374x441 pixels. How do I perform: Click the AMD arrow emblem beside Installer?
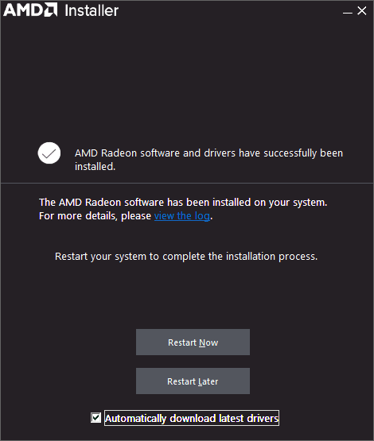[51, 10]
